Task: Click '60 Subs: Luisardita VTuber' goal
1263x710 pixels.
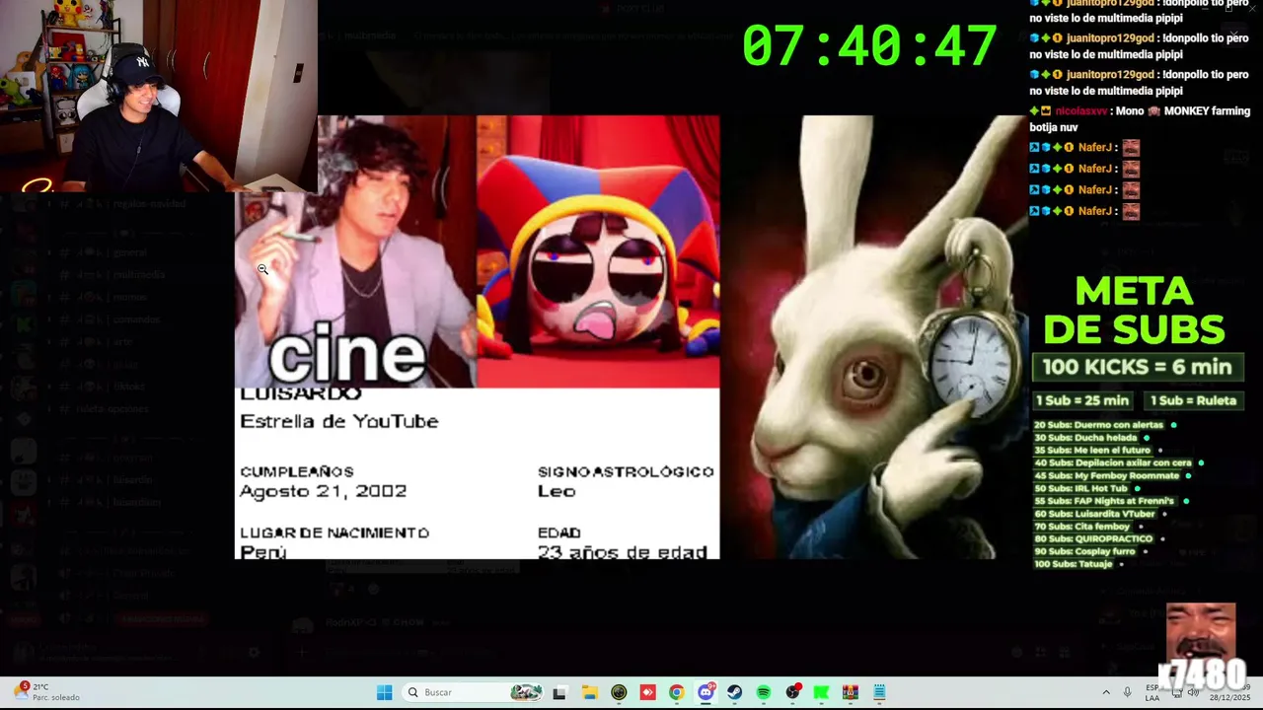Action: tap(1094, 514)
